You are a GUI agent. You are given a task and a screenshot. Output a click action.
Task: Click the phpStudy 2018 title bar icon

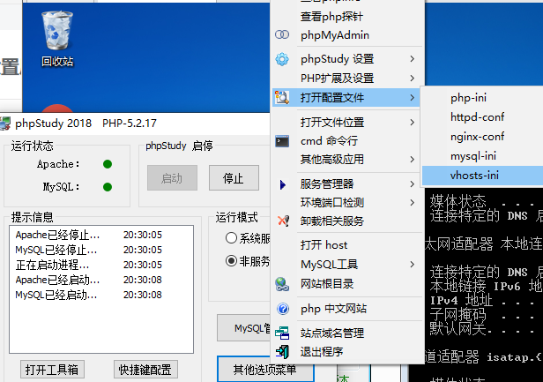[5, 124]
